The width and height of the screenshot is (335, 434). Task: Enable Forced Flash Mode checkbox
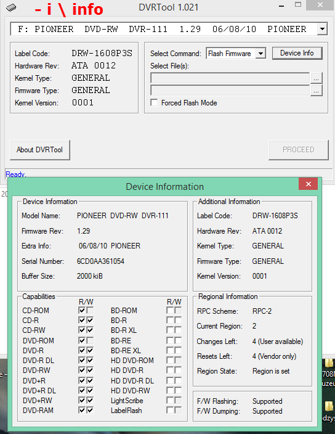(154, 103)
